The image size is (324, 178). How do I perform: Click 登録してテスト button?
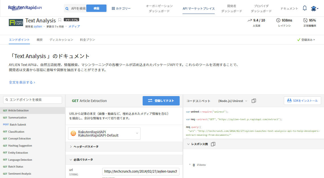click(161, 101)
